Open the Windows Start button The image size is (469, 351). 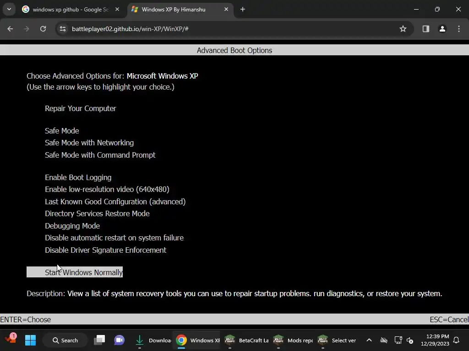point(31,340)
